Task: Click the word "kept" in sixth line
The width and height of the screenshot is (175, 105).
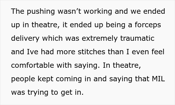Action: pyautogui.click(x=45, y=79)
